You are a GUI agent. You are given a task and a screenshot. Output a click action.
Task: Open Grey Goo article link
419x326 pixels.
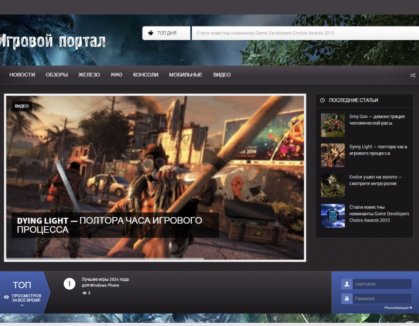tap(377, 120)
